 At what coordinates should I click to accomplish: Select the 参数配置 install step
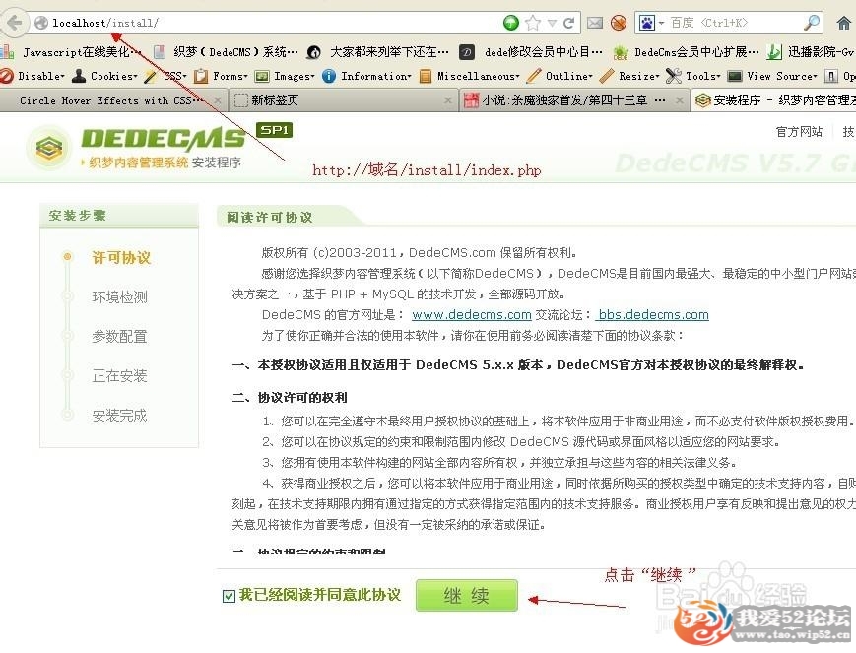119,336
